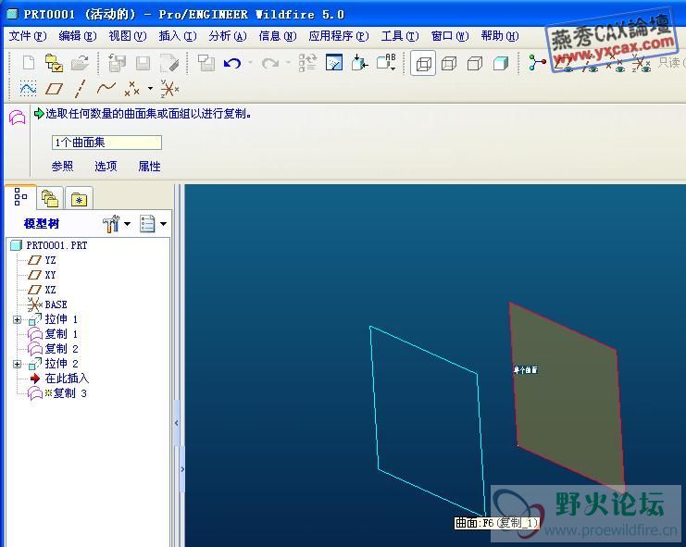686x547 pixels.
Task: Click the feature search tool icon
Action: (334, 63)
